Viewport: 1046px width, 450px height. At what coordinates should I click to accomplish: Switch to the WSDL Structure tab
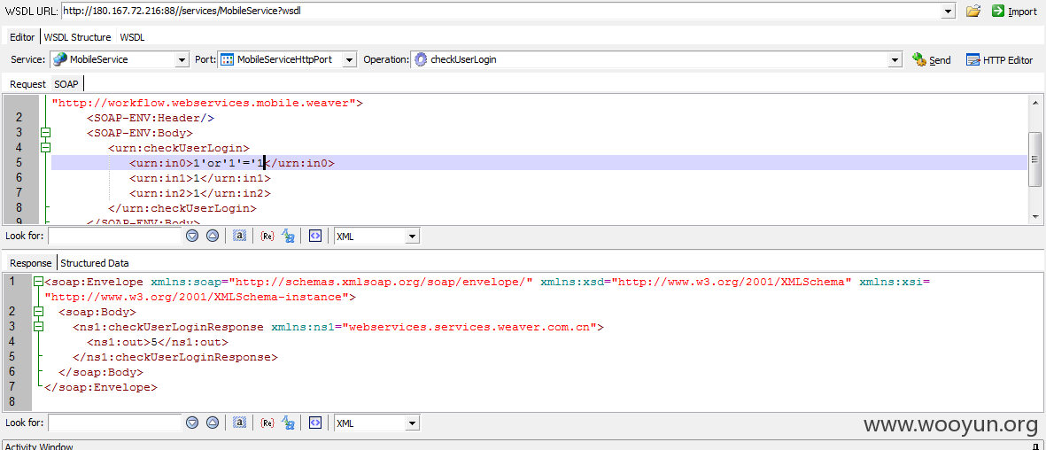tap(77, 37)
